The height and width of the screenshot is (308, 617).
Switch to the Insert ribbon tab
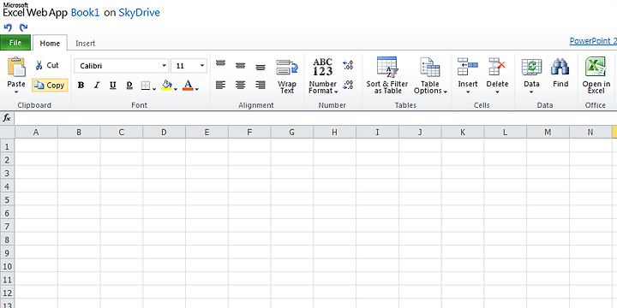coord(86,44)
